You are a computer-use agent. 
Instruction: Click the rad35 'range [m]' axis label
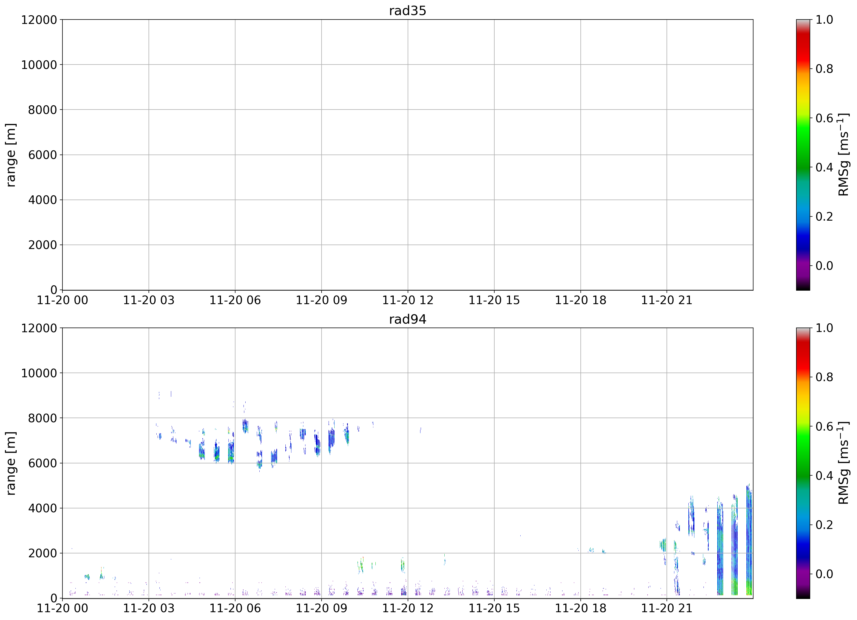pos(11,155)
